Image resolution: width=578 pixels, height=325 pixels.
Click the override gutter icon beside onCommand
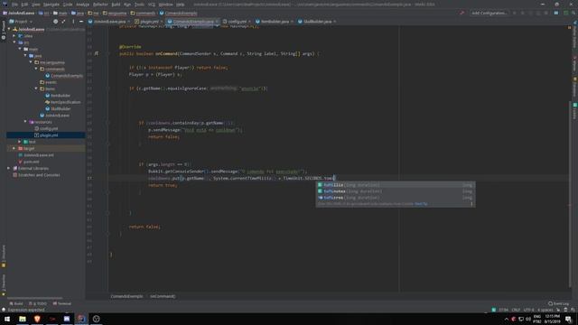(97, 53)
